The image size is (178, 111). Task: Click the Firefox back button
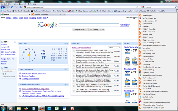(3, 7)
